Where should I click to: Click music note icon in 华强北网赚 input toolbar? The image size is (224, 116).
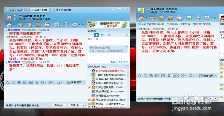[x=37, y=82]
